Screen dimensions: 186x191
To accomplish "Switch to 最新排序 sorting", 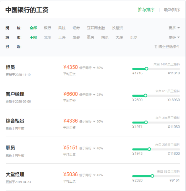I will [x=172, y=10].
